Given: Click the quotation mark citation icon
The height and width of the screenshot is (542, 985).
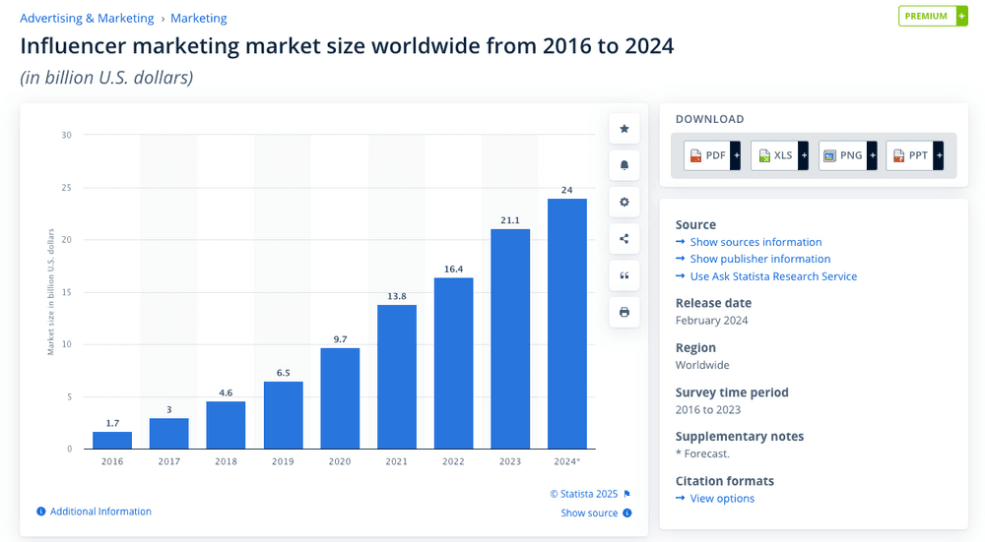Looking at the screenshot, I should tap(624, 275).
